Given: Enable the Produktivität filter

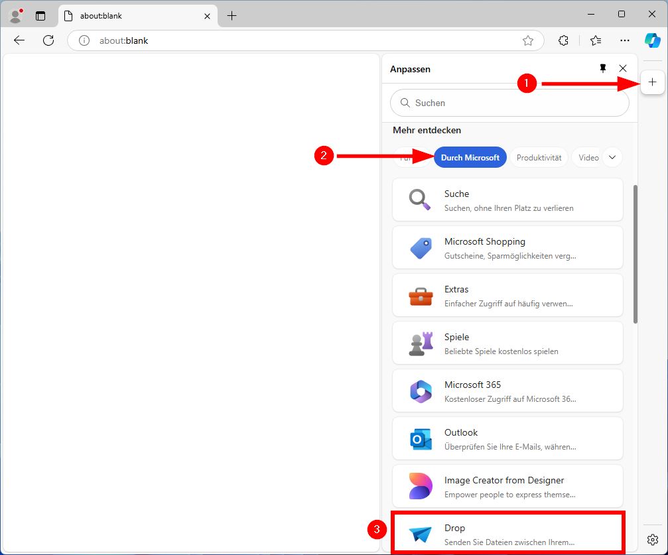Looking at the screenshot, I should pos(539,157).
